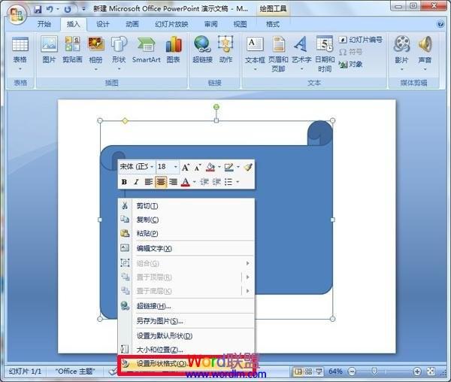Choose Format Shape (设置形状格式)
The width and height of the screenshot is (451, 382).
pos(186,364)
